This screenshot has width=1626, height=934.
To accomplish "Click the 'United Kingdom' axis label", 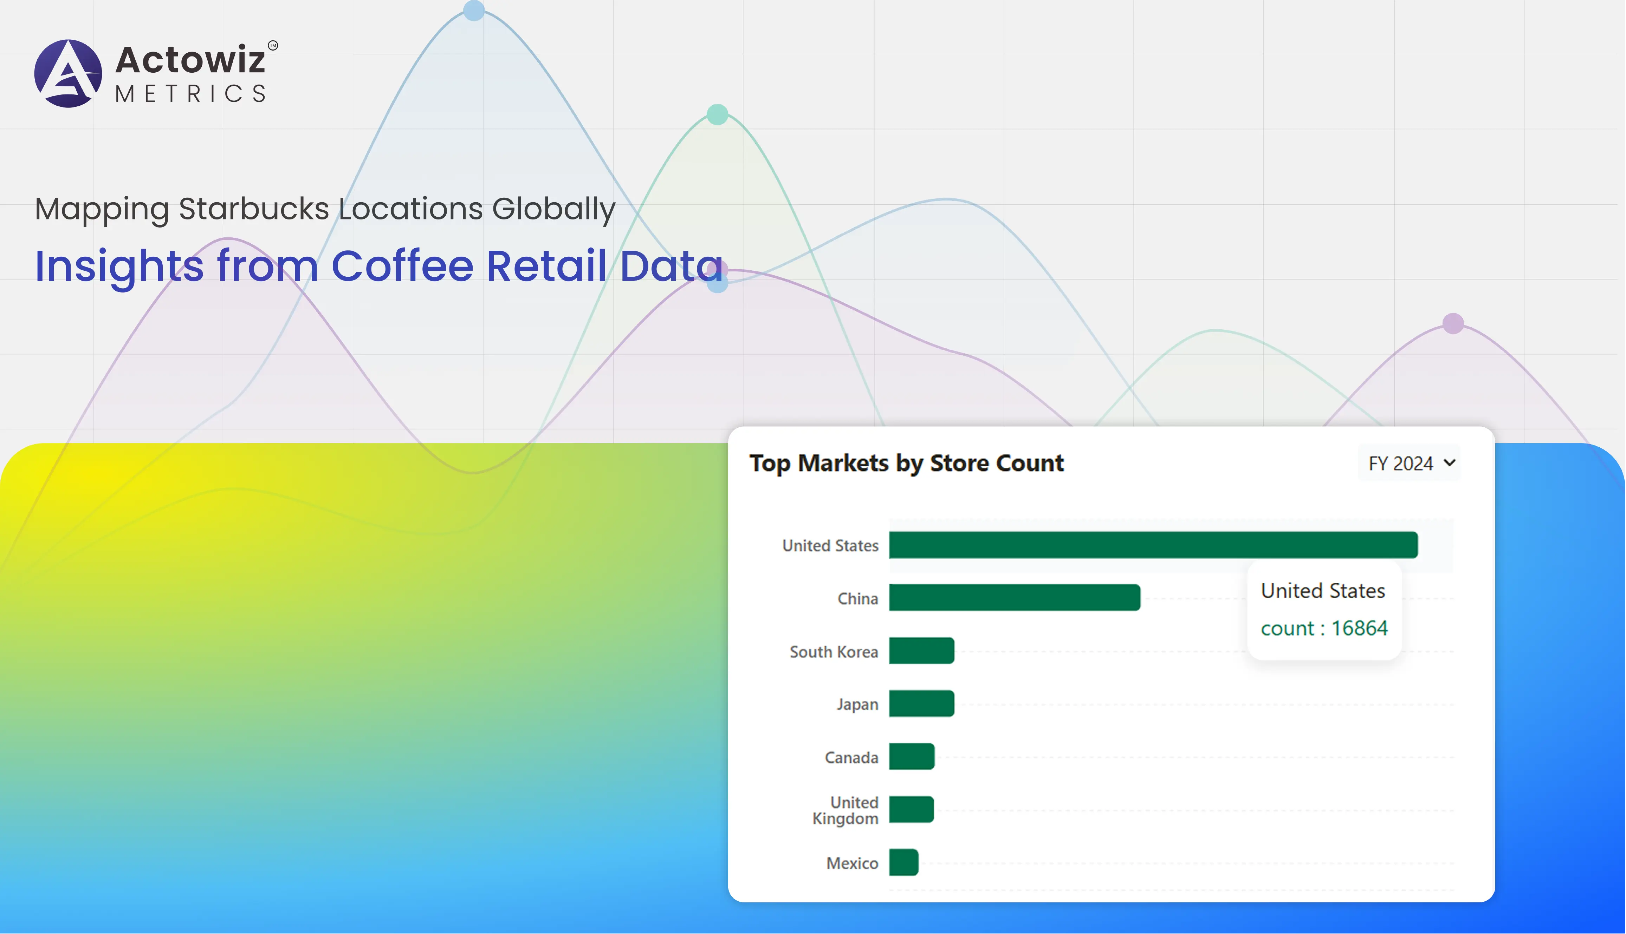I will click(846, 810).
